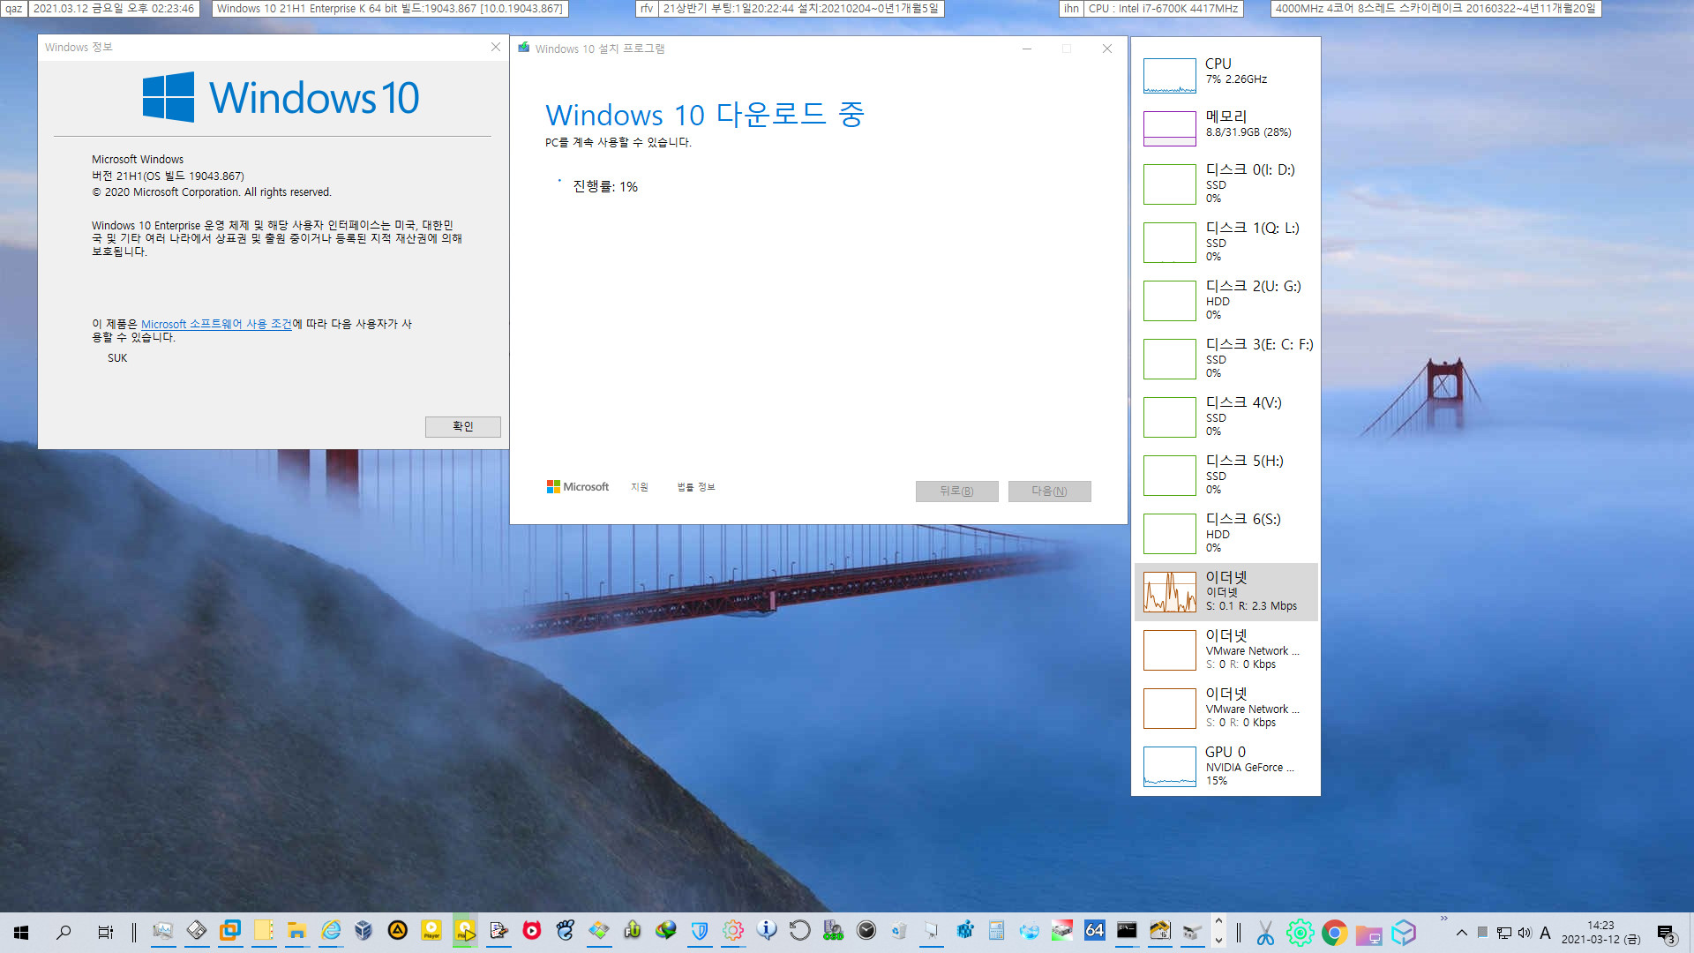Screen dimensions: 1694x953
Task: Launch red devil player taskbar icon
Action: pyautogui.click(x=531, y=931)
